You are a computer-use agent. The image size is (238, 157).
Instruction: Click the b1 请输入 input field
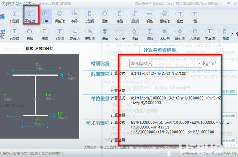click(40, 69)
